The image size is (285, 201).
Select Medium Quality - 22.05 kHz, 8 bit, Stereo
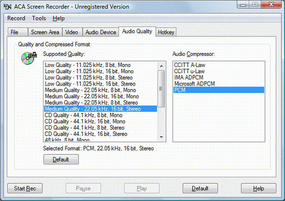point(101,103)
